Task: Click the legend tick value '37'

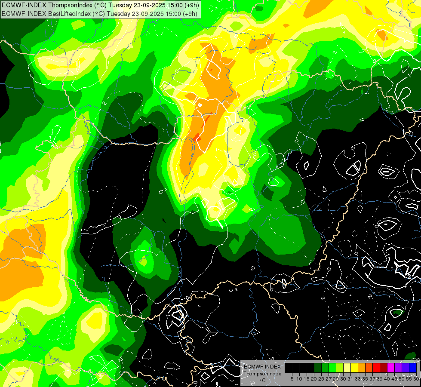Action: (x=372, y=379)
